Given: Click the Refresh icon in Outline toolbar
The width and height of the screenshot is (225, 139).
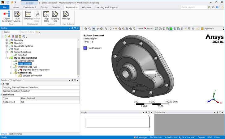Looking at the screenshot, I should point(6,36).
